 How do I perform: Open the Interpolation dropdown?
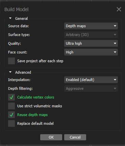pyautogui.click(x=91, y=80)
